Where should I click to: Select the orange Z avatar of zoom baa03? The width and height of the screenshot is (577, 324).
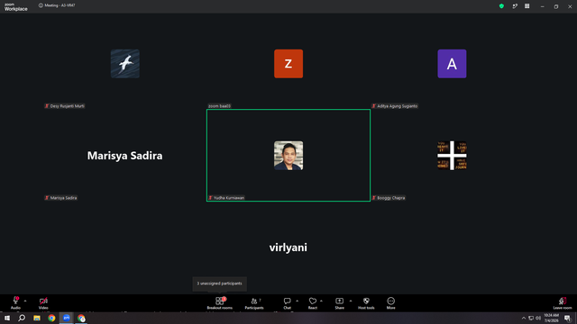click(x=288, y=64)
